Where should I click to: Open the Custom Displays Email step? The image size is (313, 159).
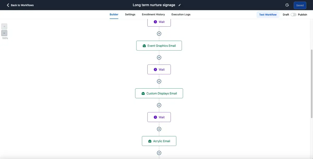(159, 93)
